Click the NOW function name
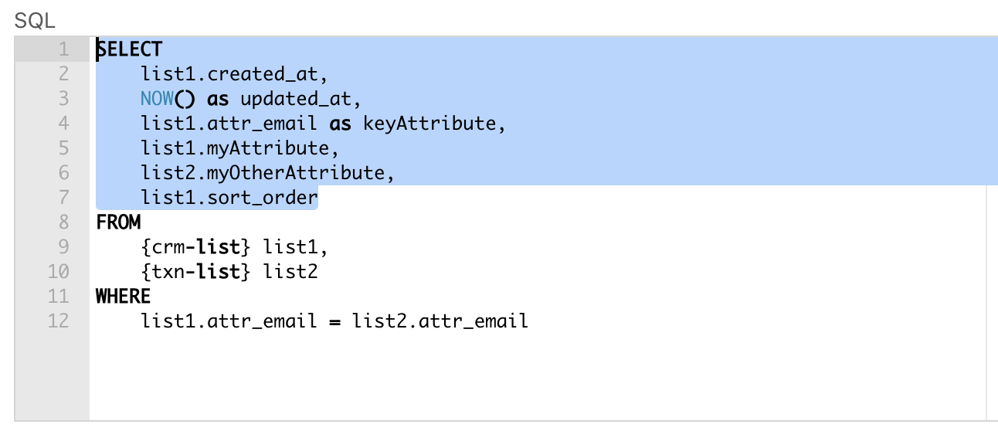The width and height of the screenshot is (998, 431). [x=157, y=99]
